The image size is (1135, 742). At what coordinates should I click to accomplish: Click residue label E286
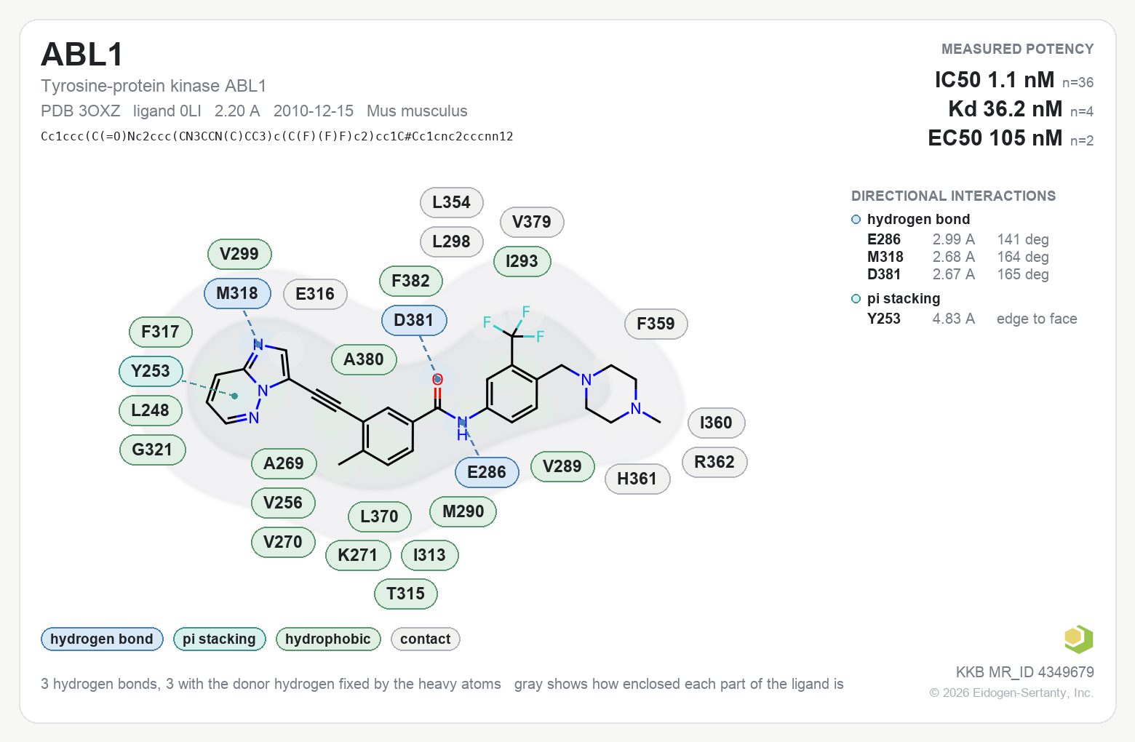click(487, 472)
